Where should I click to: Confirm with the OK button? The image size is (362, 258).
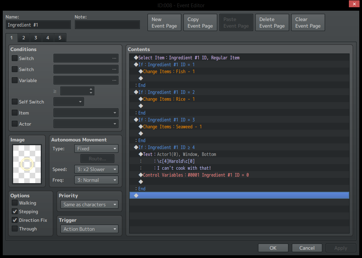[273, 248]
